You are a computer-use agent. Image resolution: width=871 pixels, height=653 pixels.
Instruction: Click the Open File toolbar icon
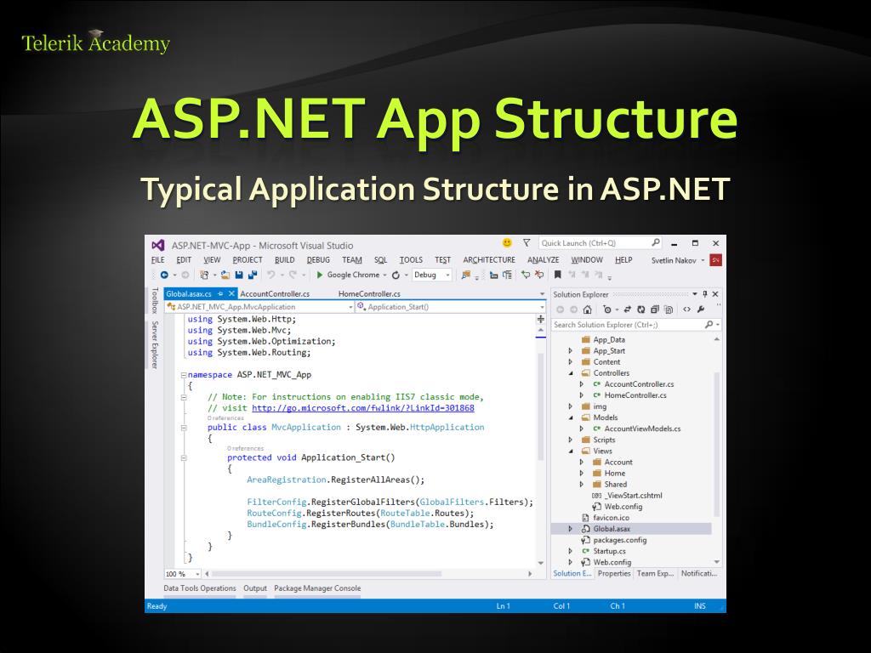[225, 275]
